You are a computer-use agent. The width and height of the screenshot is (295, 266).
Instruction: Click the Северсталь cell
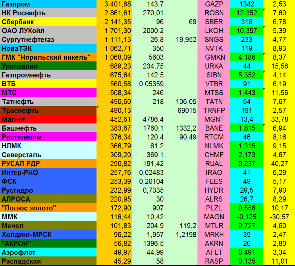(48, 155)
